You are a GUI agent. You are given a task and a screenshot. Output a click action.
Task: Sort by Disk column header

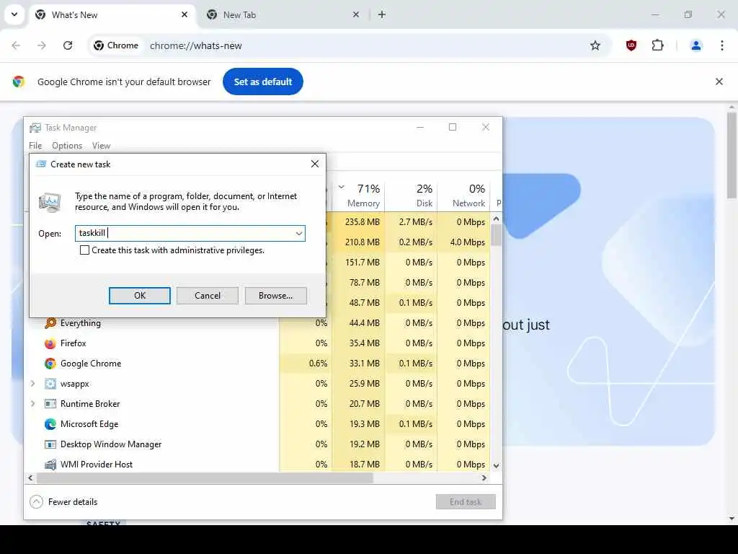424,203
